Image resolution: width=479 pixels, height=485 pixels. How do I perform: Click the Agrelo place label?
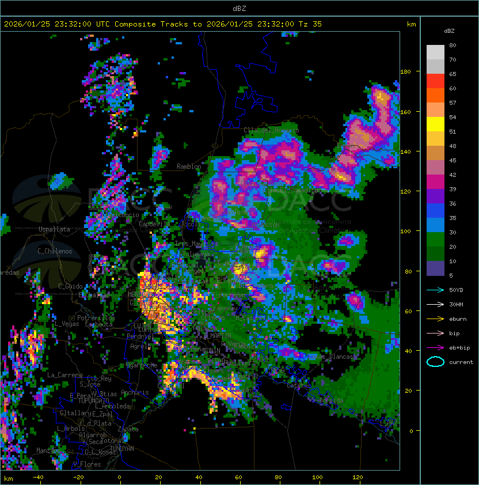pyautogui.click(x=140, y=346)
